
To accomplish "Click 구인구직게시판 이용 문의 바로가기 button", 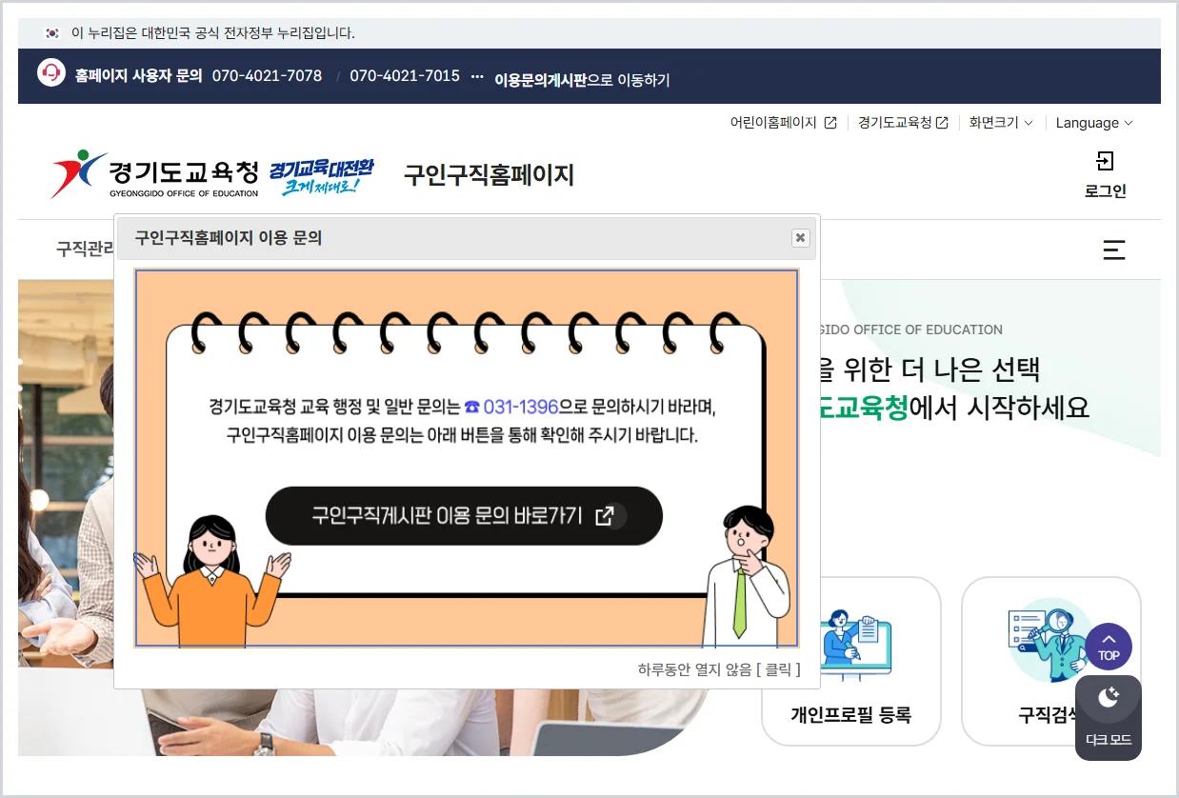I will pos(464,516).
